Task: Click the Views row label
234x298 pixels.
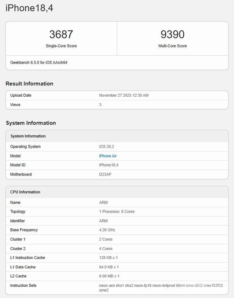Action: 15,105
